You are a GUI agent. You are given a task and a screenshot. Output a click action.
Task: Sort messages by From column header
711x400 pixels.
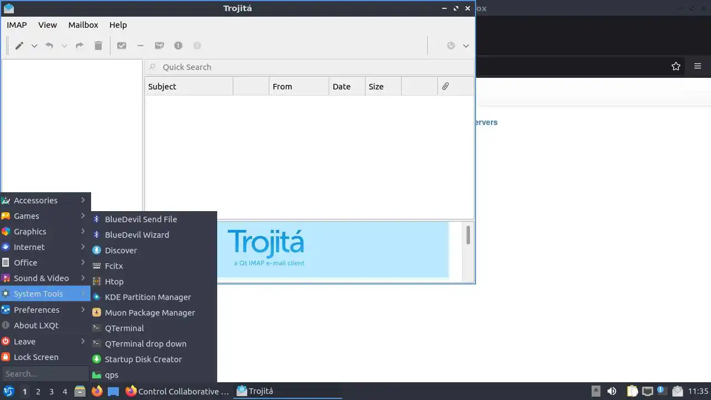(x=299, y=86)
